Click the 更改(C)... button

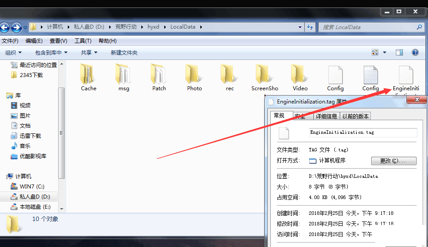point(394,161)
